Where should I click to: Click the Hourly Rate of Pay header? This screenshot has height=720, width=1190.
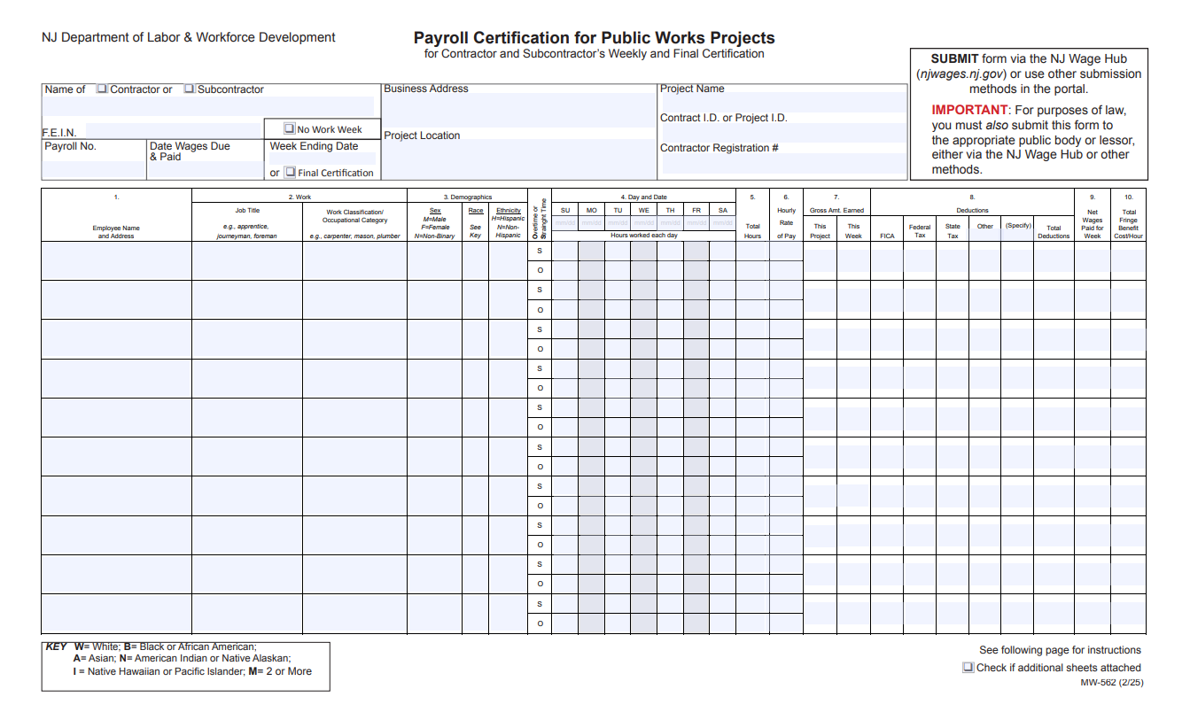(x=786, y=223)
